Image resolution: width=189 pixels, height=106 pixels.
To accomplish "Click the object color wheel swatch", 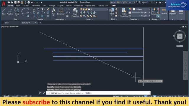I will click(x=130, y=9).
